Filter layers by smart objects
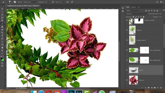This screenshot has height=93, width=165. 157,11
